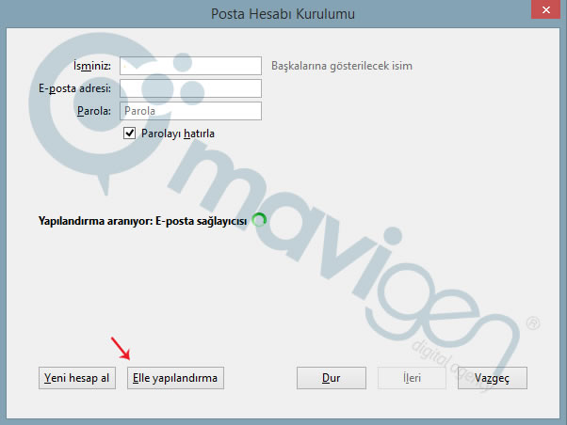Click the Yeni hesap al button
The width and height of the screenshot is (567, 425).
pos(77,378)
